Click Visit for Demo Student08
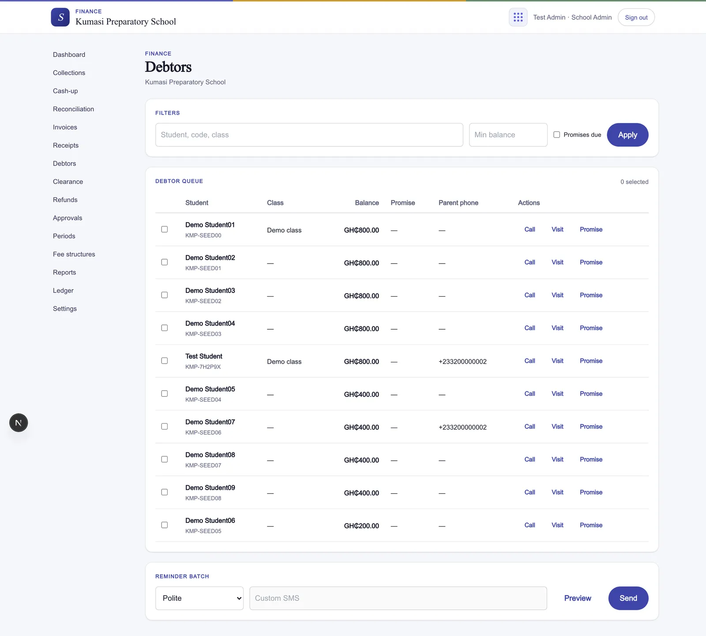 [x=557, y=459]
